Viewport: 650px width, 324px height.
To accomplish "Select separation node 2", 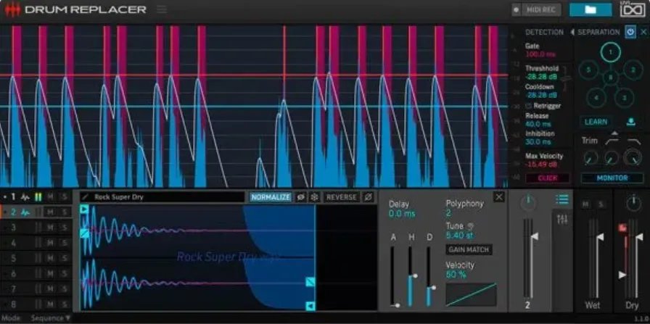I will 633,70.
